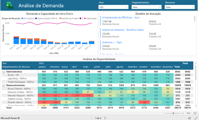The image size is (199, 120).
Task: Click the 2022-12 bar in chart
Action: (92, 42)
